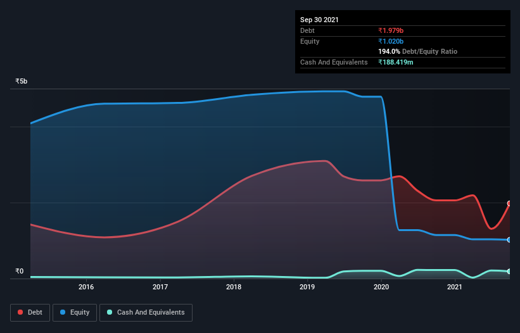This screenshot has height=333, width=520.
Task: Click the blue Equity legend dot
Action: 63,312
